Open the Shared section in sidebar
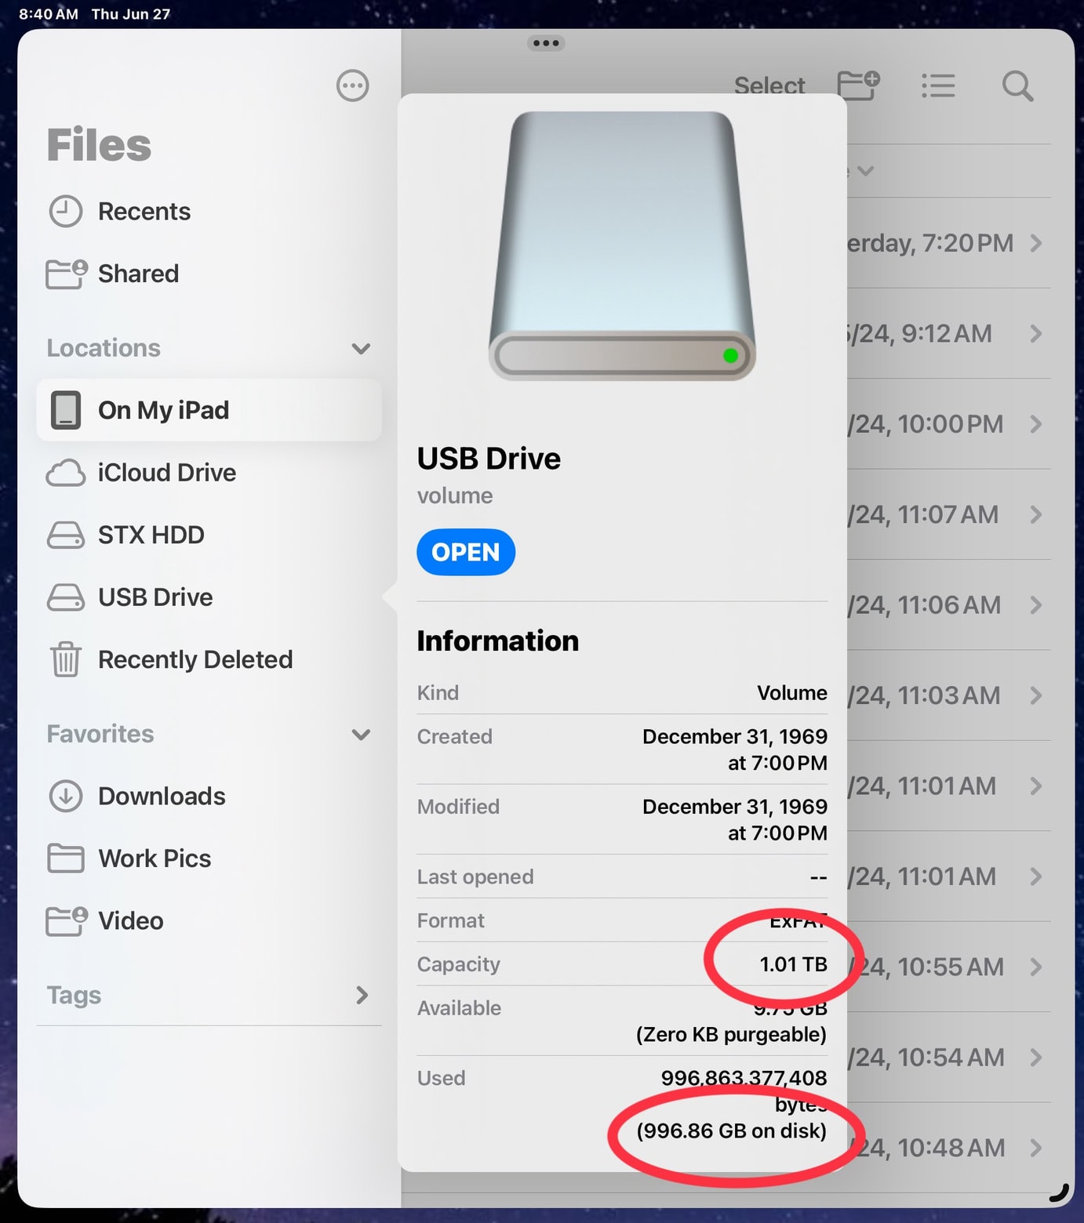Viewport: 1084px width, 1223px height. click(138, 274)
